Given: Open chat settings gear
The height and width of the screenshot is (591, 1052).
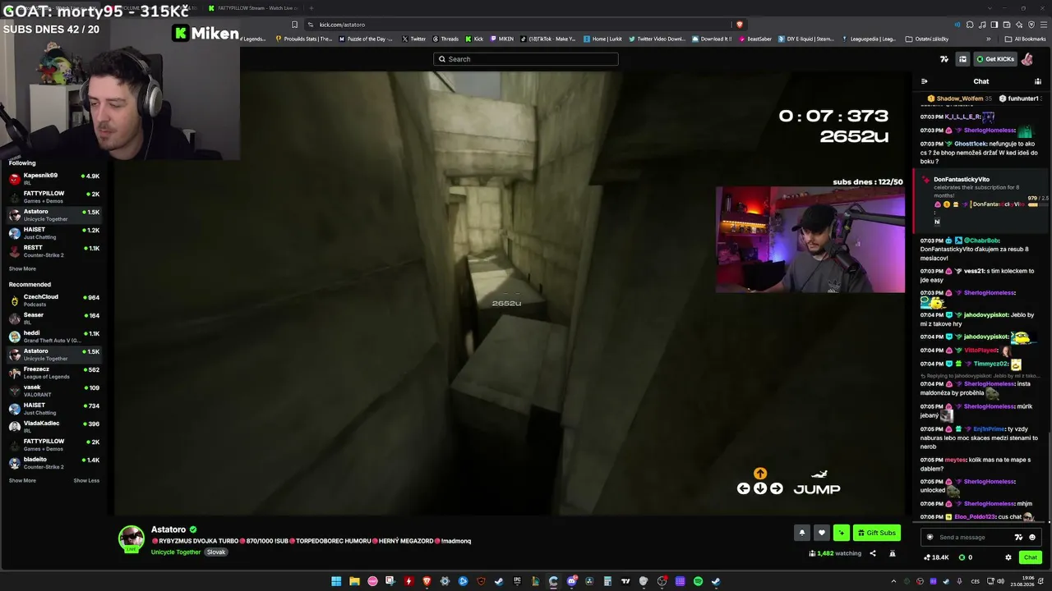Looking at the screenshot, I should point(1008,557).
